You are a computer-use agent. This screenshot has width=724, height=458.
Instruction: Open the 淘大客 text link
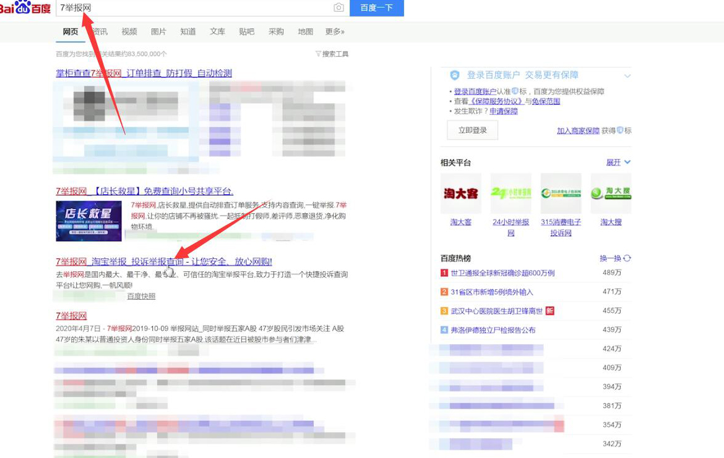(461, 222)
